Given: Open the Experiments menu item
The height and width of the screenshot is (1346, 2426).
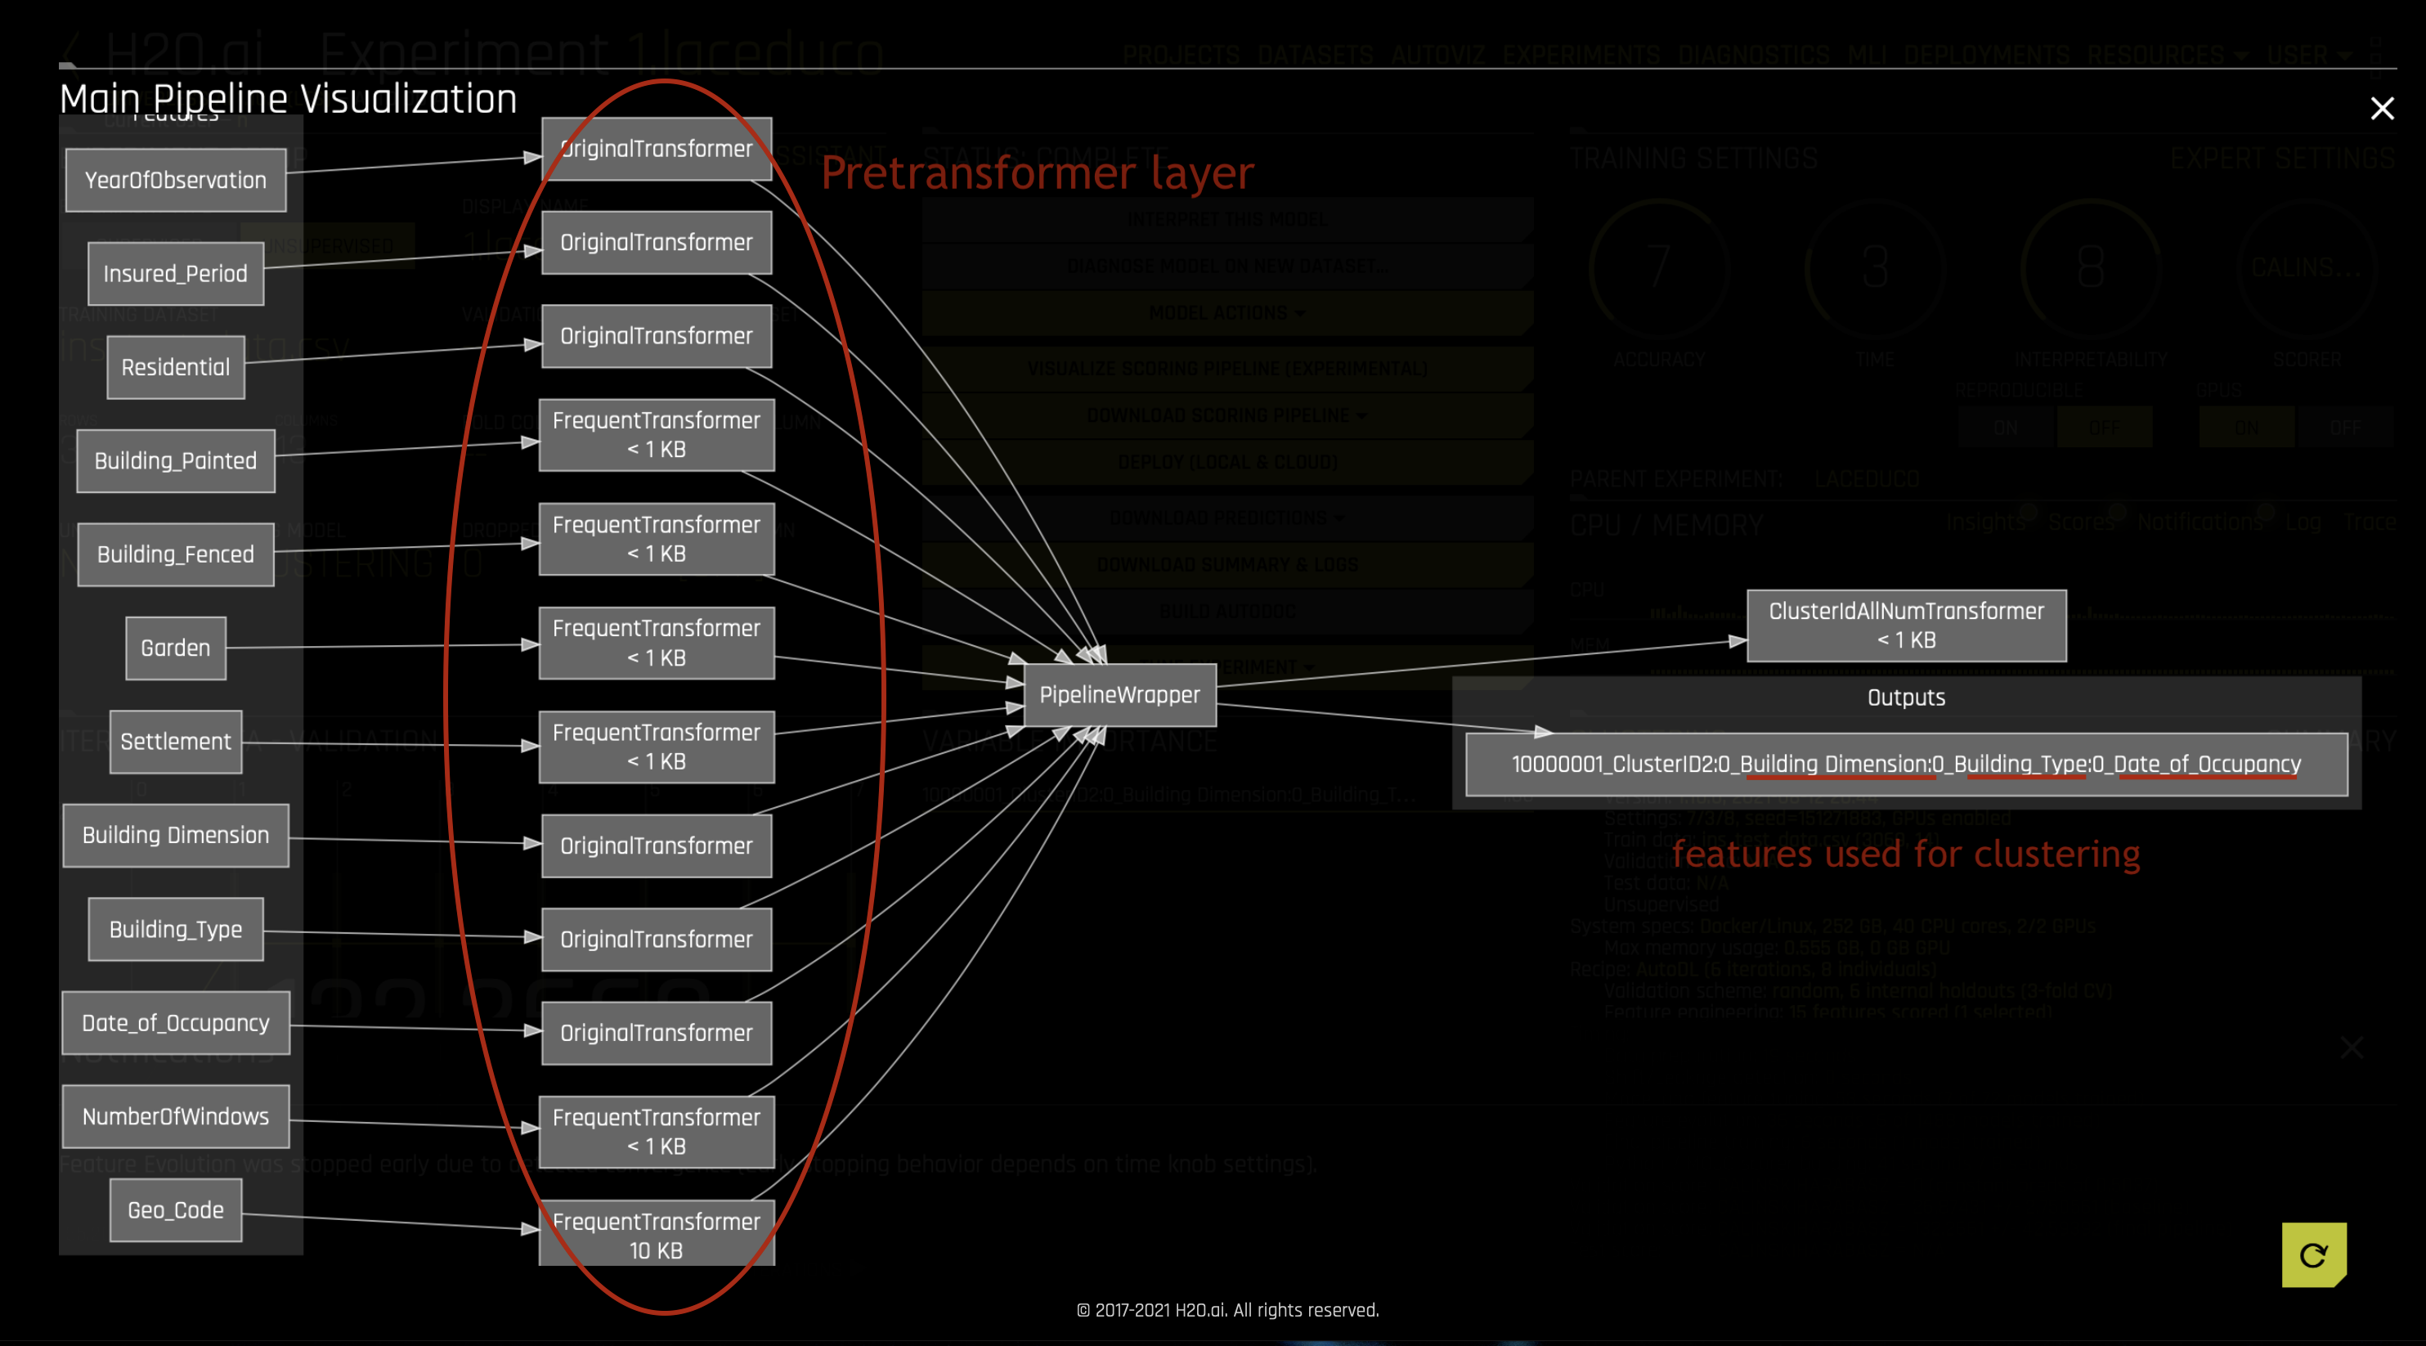Looking at the screenshot, I should tap(1582, 54).
